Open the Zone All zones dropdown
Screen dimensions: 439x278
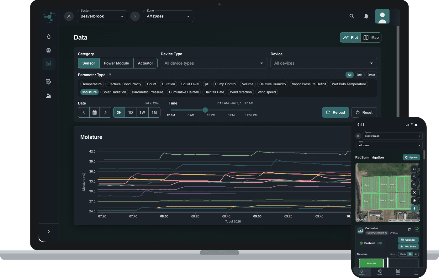(x=168, y=16)
